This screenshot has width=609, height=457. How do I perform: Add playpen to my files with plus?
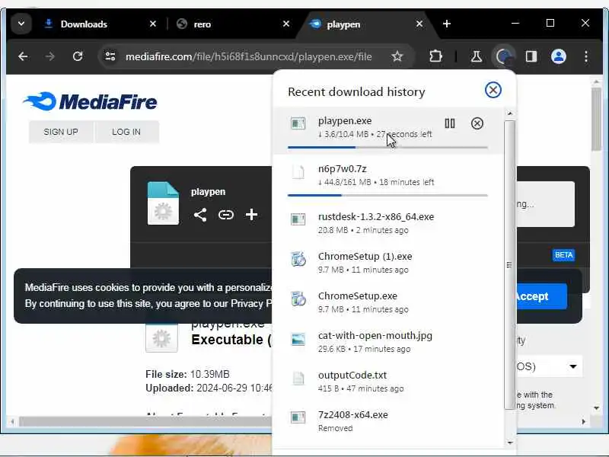(x=252, y=215)
